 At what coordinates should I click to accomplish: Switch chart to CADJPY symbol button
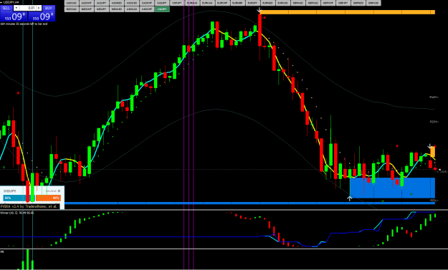click(162, 3)
